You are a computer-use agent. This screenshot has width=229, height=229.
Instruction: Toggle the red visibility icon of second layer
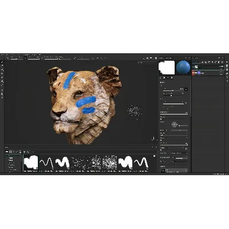[194, 73]
